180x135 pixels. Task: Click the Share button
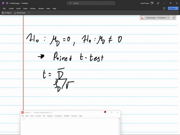point(172,8)
